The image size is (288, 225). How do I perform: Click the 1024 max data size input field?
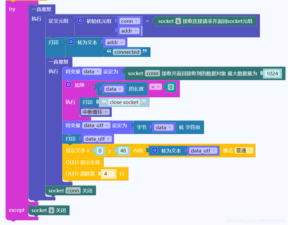(x=273, y=73)
